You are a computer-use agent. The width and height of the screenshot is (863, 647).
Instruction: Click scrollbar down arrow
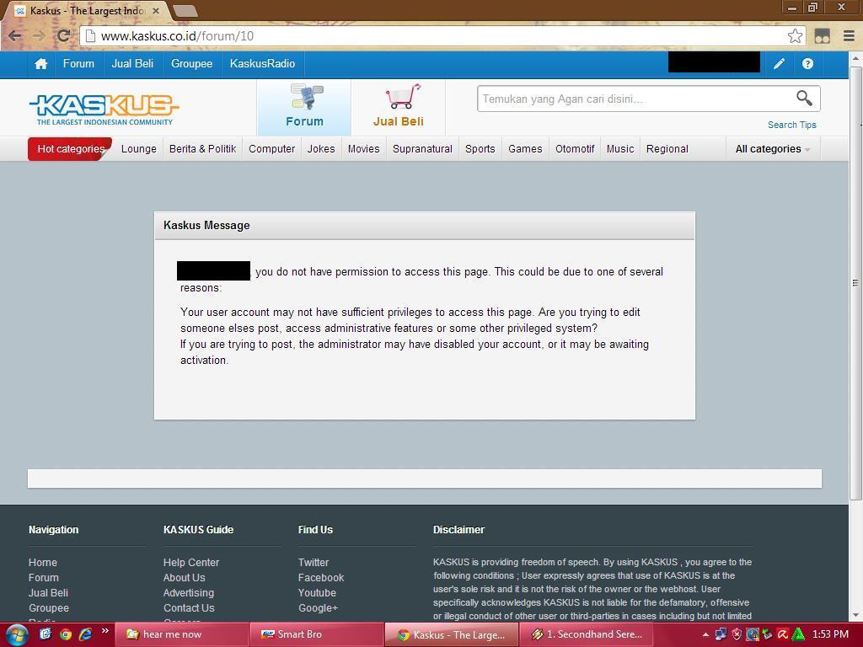(855, 616)
